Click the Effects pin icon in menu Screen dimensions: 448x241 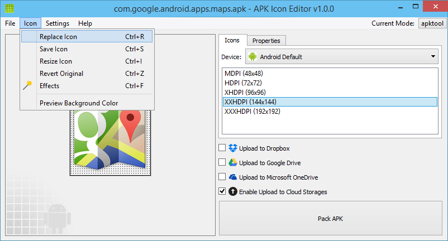pos(28,86)
